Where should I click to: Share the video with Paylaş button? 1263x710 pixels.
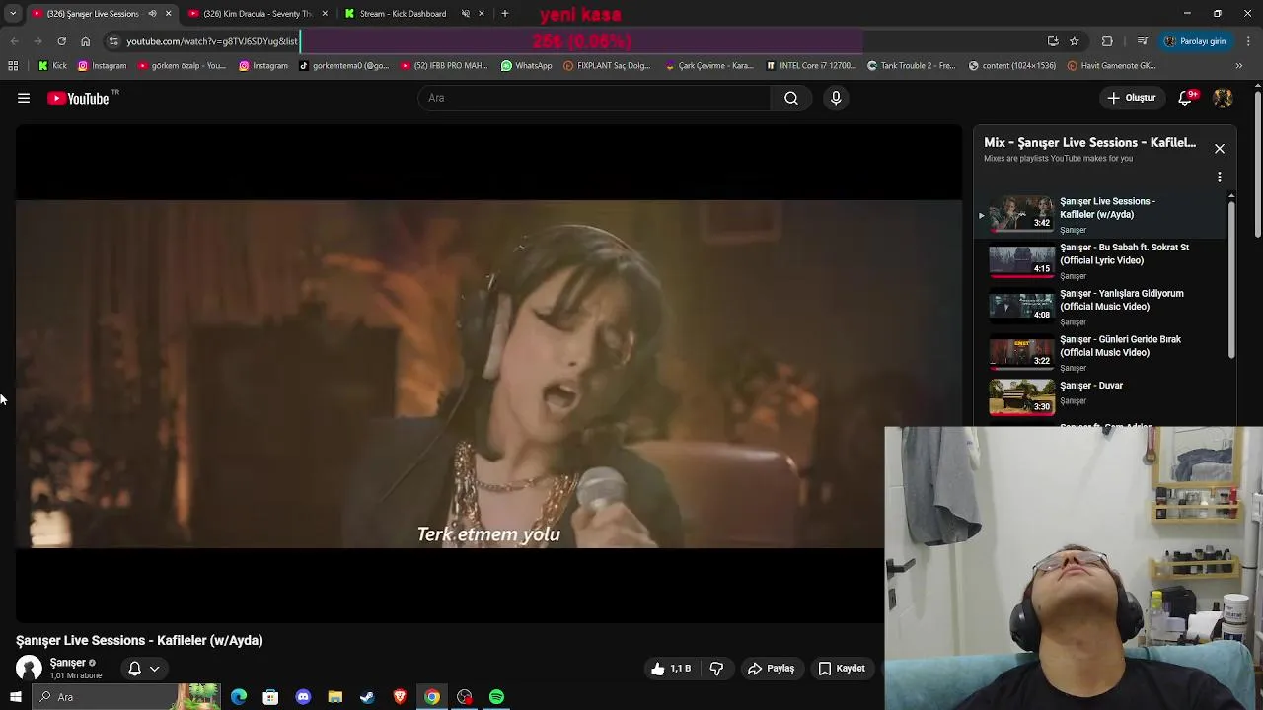pos(771,669)
